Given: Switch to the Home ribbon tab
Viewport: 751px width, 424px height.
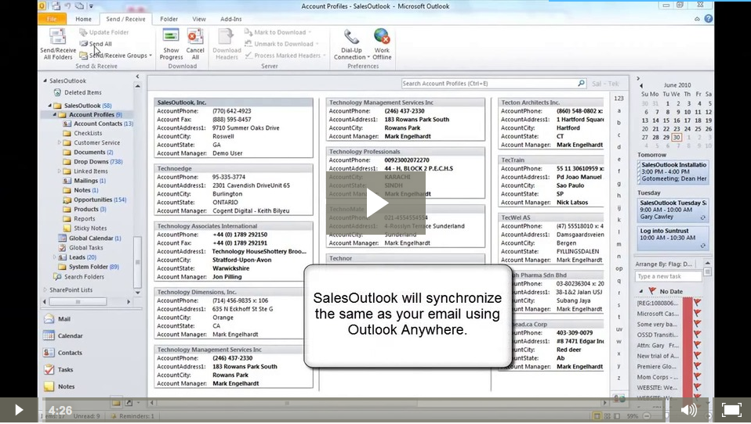Looking at the screenshot, I should (83, 19).
